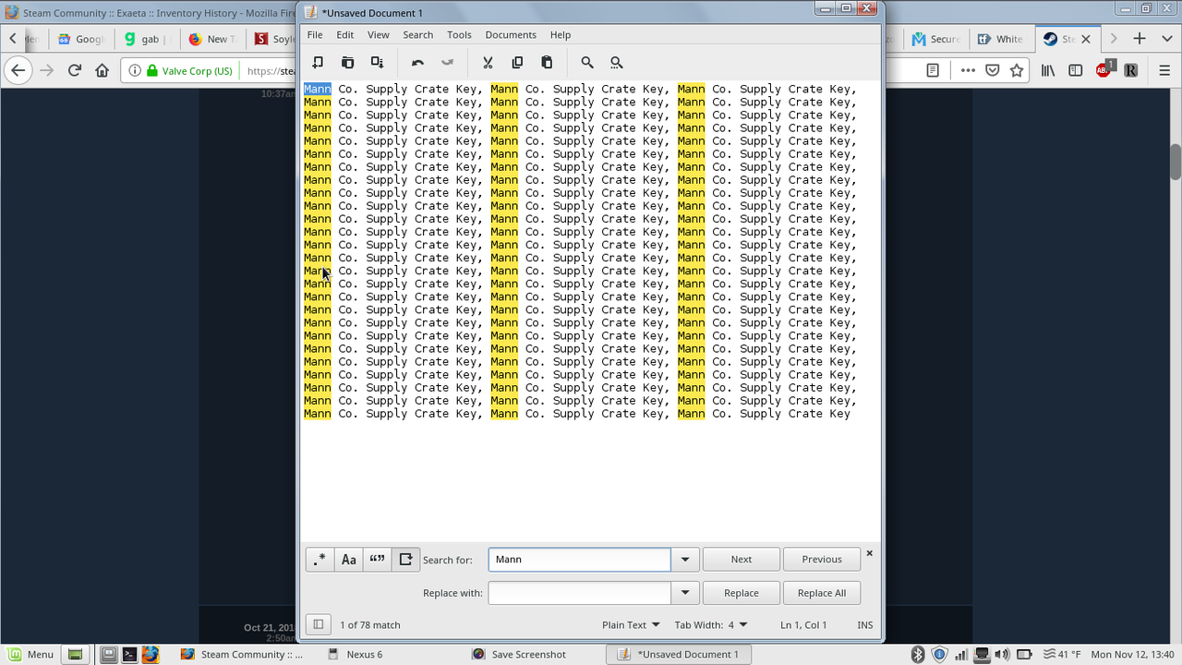
Task: Paste from the clipboard
Action: 547,63
